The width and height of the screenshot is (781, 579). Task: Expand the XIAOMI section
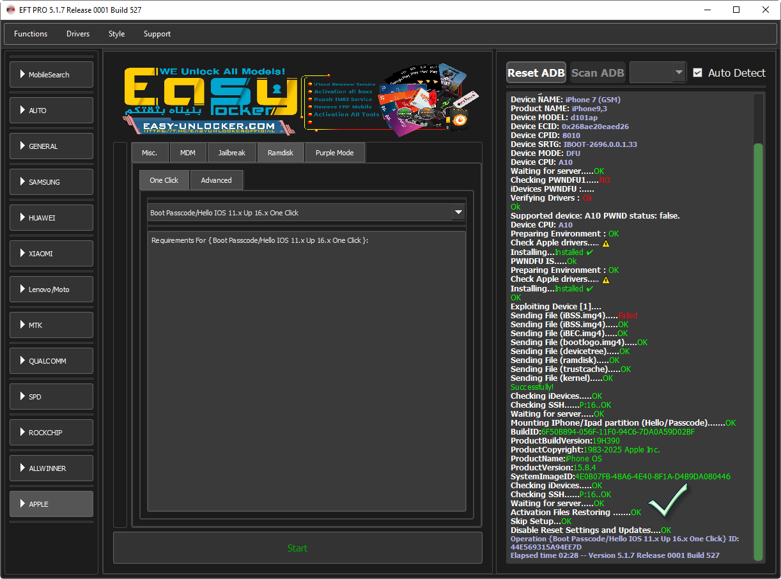(x=52, y=254)
